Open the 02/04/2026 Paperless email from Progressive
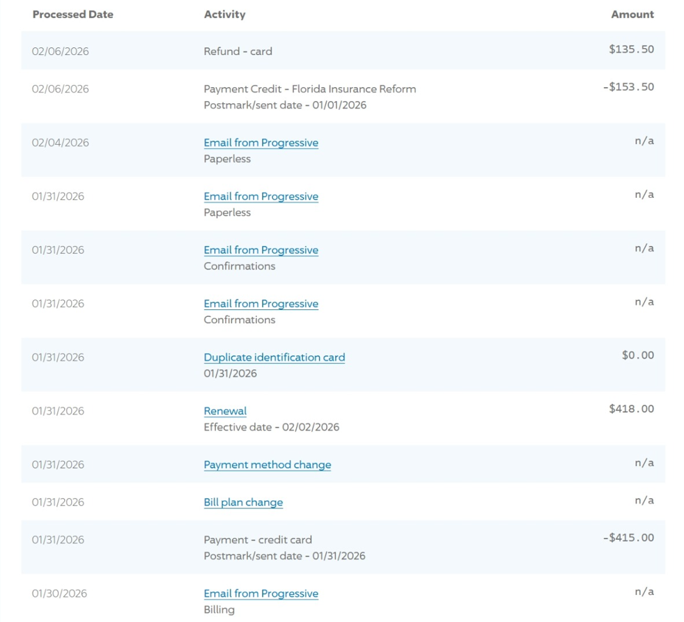Image resolution: width=684 pixels, height=622 pixels. [x=261, y=143]
